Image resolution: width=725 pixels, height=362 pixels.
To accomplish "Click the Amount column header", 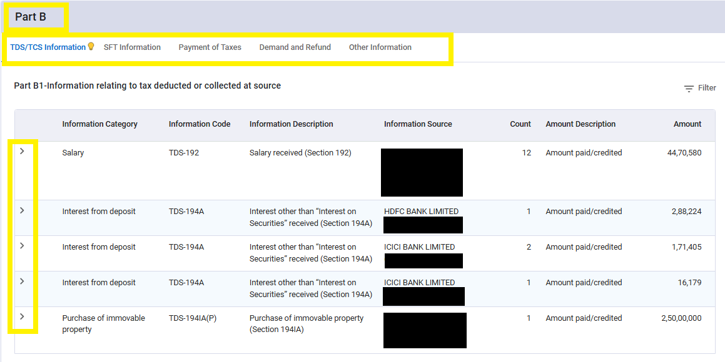I will (x=687, y=124).
